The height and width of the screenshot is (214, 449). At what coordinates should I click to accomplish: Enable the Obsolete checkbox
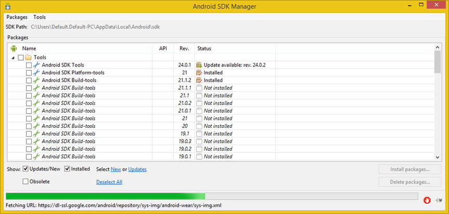25,181
